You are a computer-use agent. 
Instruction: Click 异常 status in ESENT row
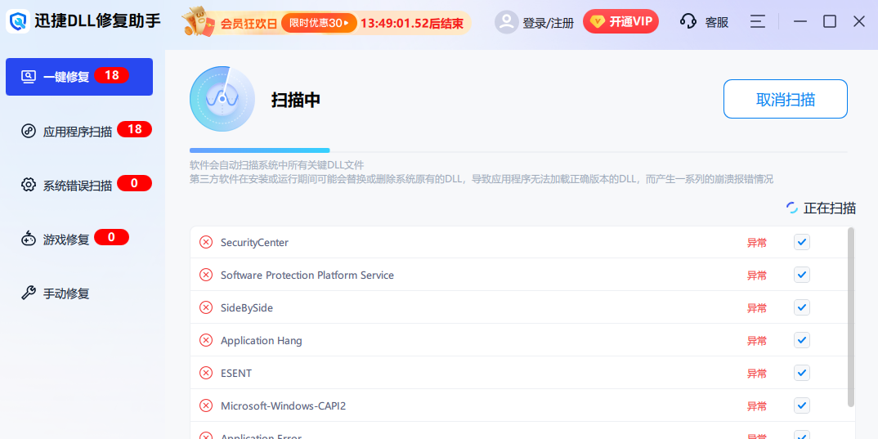[756, 374]
